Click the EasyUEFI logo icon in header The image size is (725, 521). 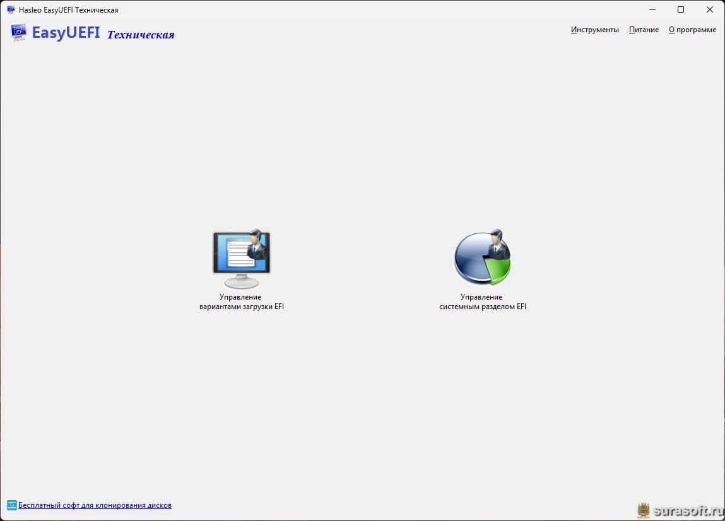[18, 32]
